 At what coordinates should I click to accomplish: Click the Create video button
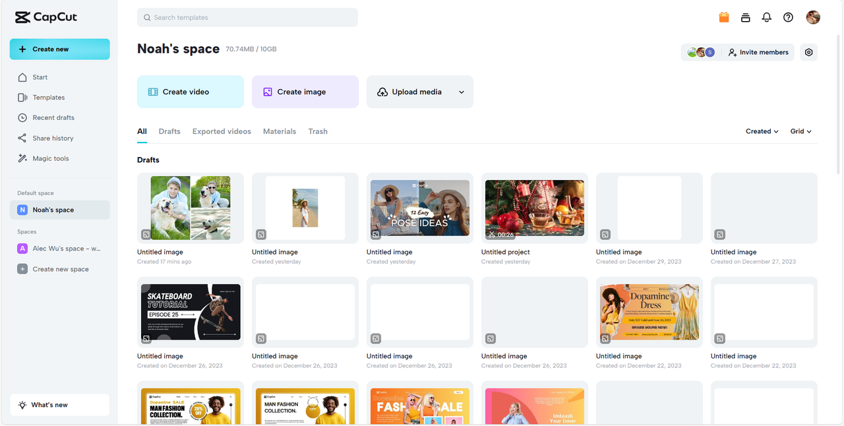tap(191, 92)
